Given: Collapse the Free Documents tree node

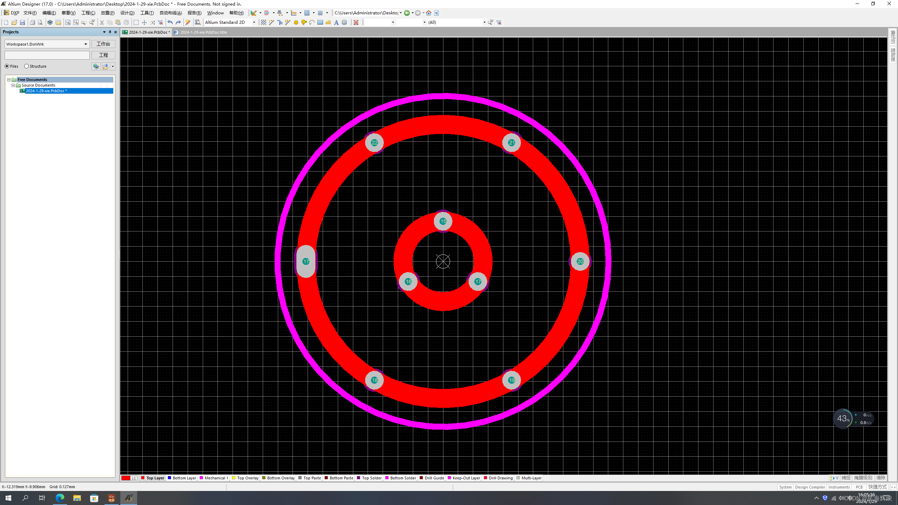Looking at the screenshot, I should click(x=9, y=80).
